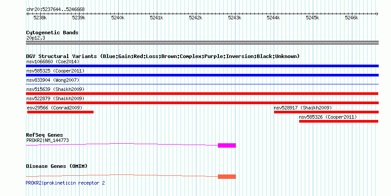391x196 pixels.
Task: Click the thin nsv833904 (Wong2007) variant line
Action: point(202,84)
